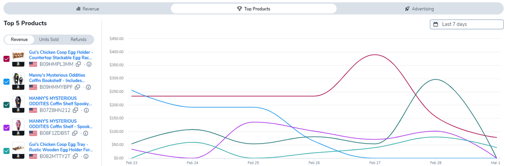Click the calendar icon in date picker

click(x=435, y=24)
